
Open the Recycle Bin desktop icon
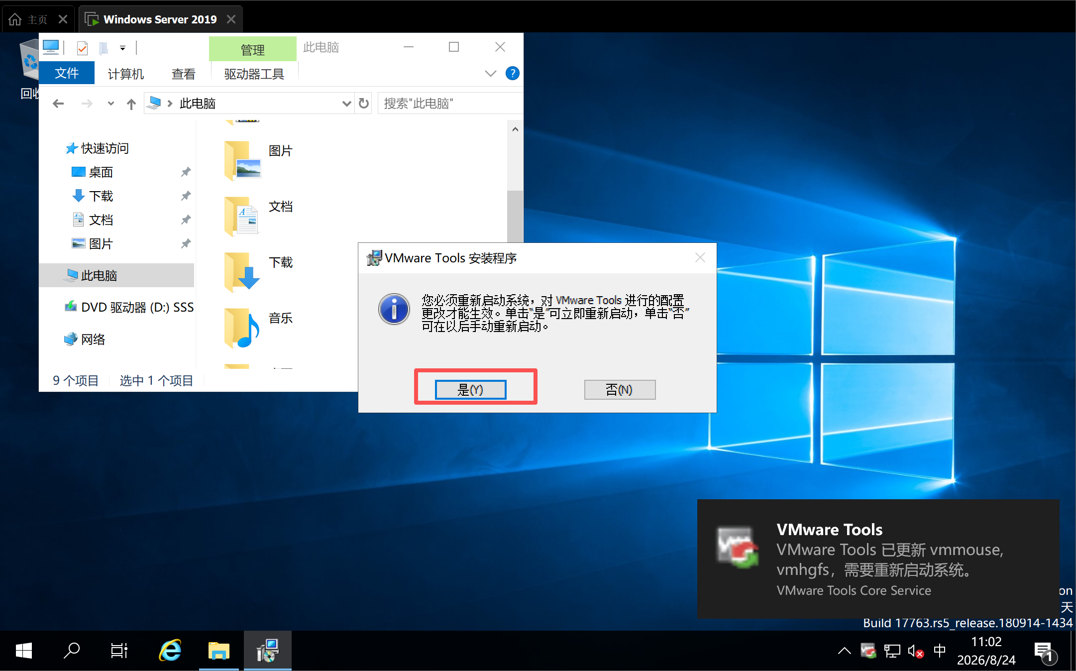pyautogui.click(x=30, y=69)
